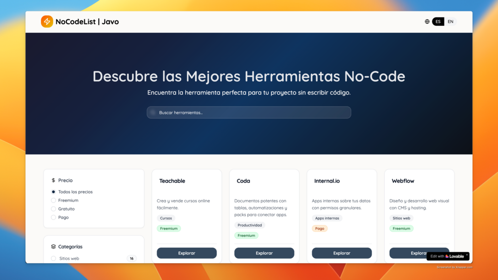
Task: Click the Encuentra la herramienta perfecta subtitle
Action: pyautogui.click(x=249, y=93)
